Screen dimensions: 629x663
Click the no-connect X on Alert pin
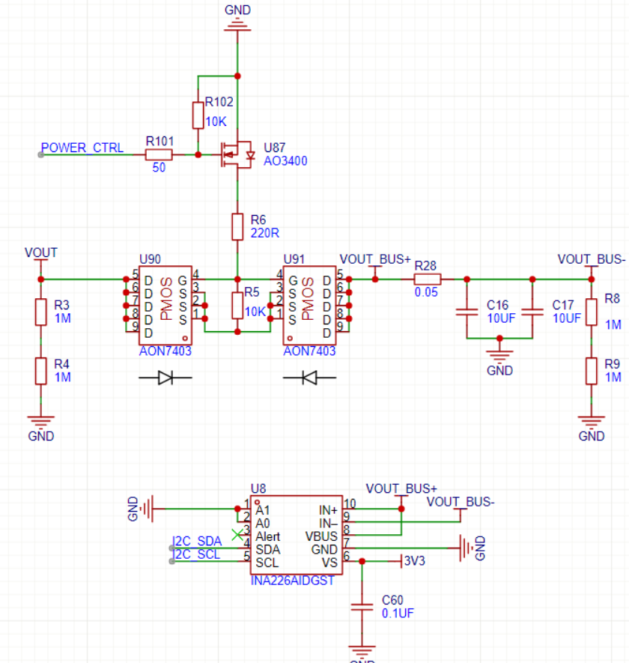(237, 535)
